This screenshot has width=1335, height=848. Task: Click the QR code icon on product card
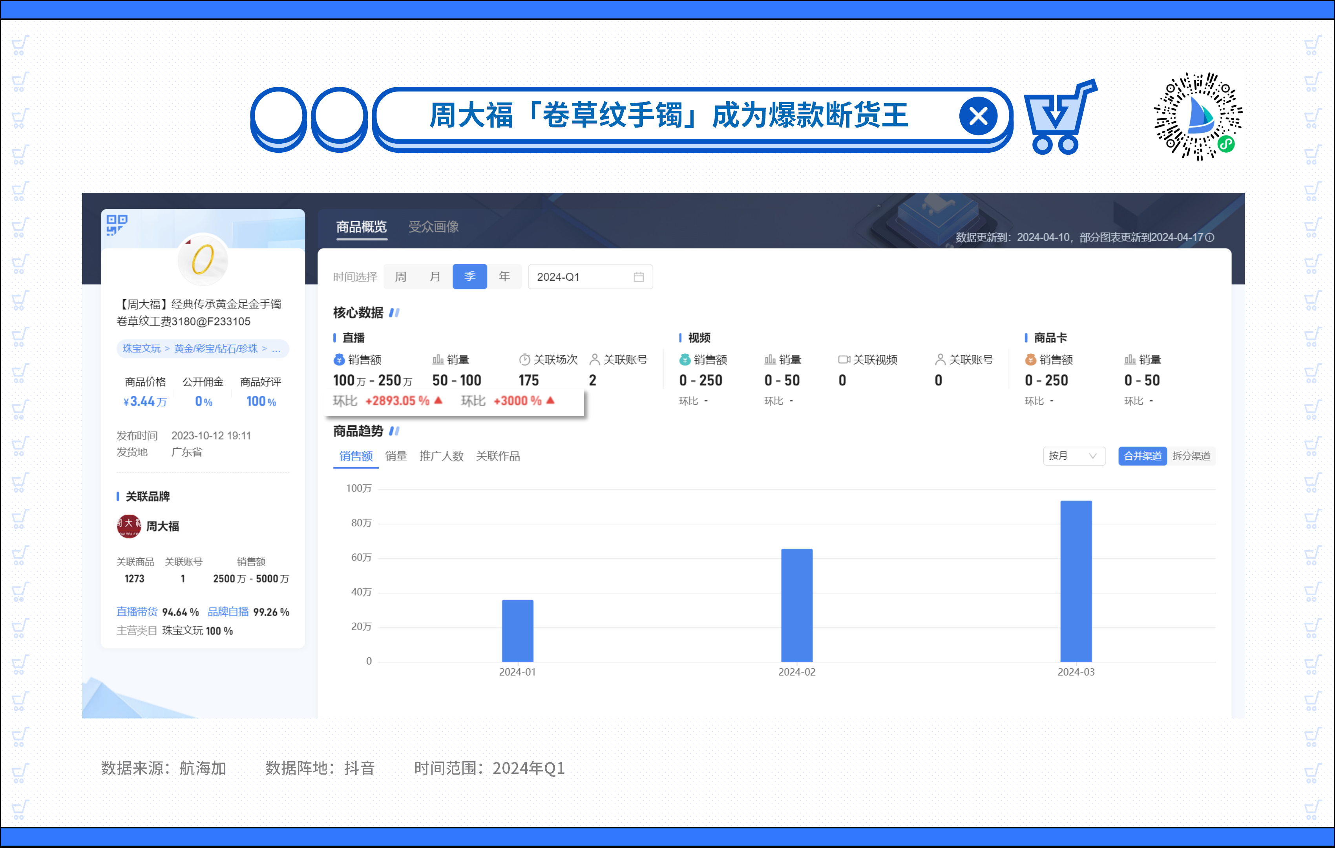(117, 225)
